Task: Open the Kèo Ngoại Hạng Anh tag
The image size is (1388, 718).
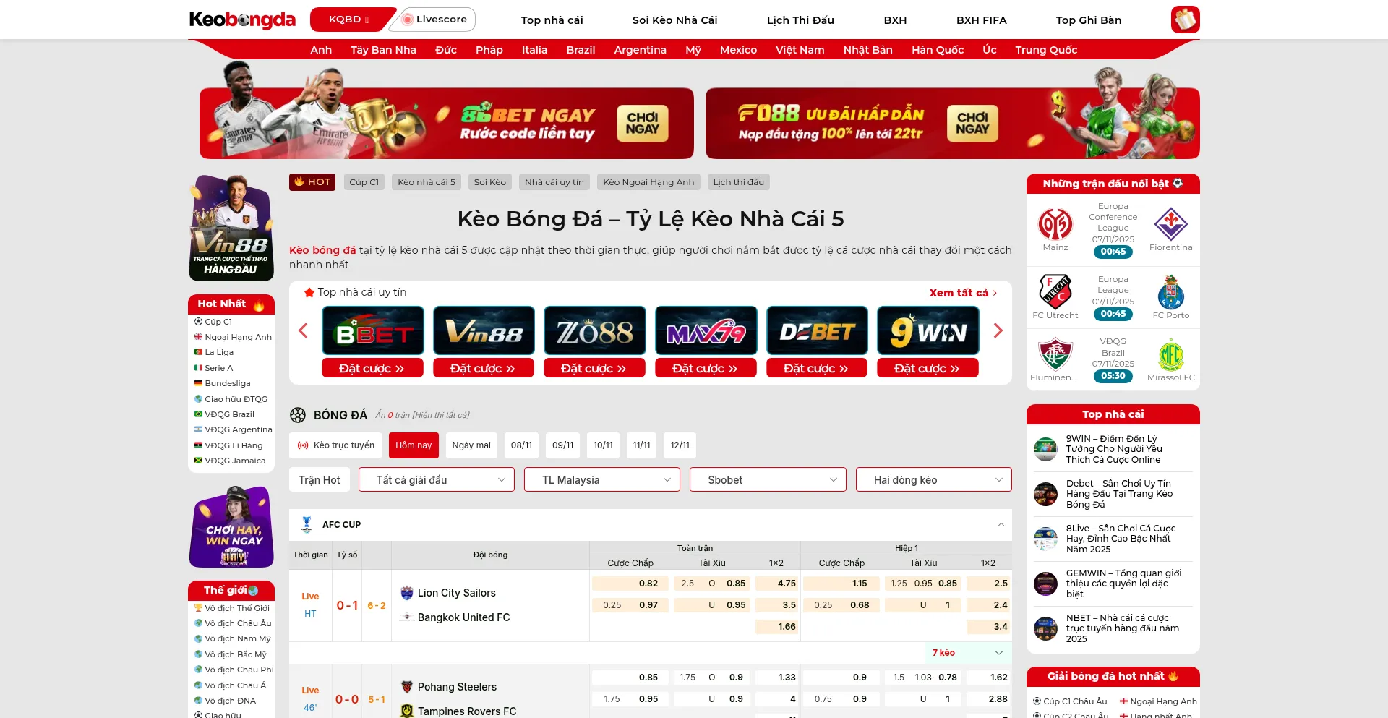Action: [648, 182]
